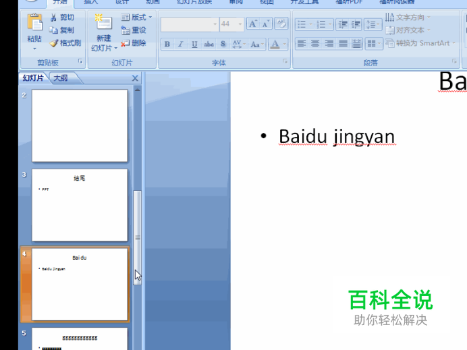467x350 pixels.
Task: Increase font size with large A
Action: coord(253,24)
